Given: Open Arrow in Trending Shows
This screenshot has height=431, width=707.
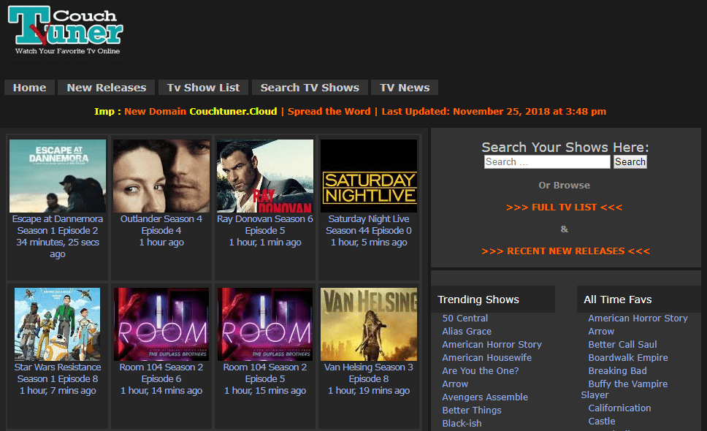Looking at the screenshot, I should pos(454,384).
